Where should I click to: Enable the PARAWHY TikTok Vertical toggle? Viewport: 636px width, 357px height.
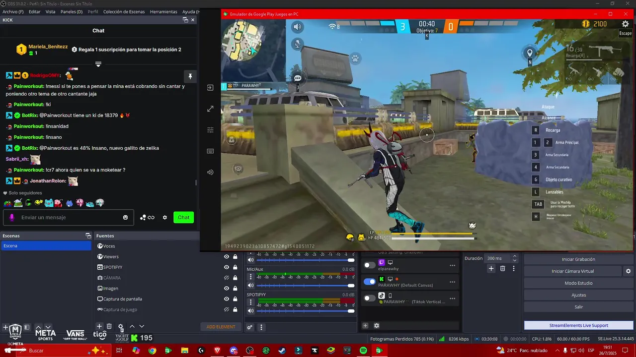370,298
